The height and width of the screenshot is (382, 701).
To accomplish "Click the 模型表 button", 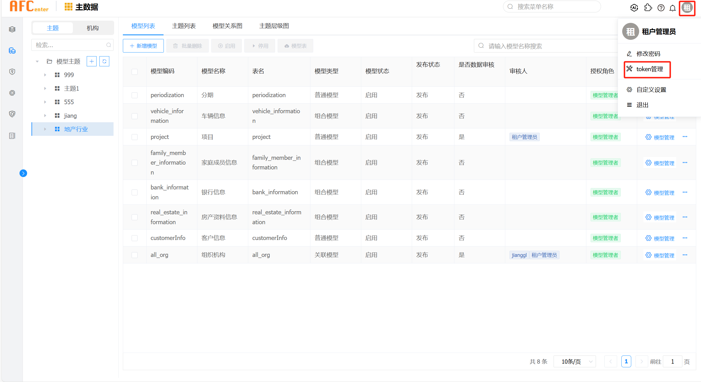I will point(295,46).
